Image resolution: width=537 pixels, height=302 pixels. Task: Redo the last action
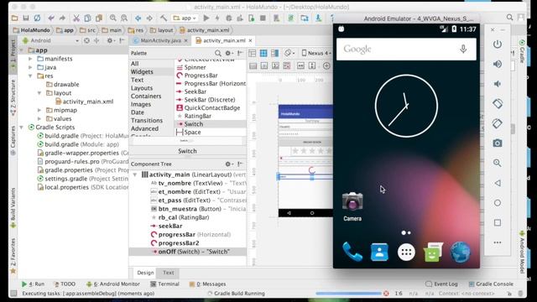[62, 18]
